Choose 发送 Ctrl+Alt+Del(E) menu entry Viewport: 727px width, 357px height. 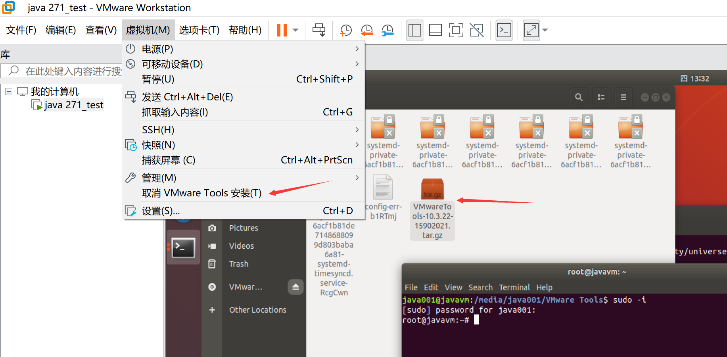click(244, 97)
